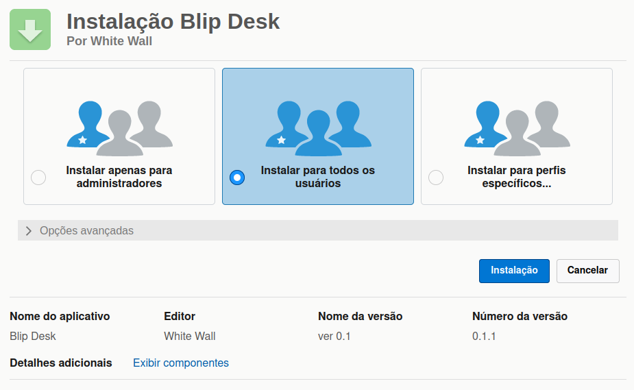Click the 'ver 0.1' version name value

(334, 337)
